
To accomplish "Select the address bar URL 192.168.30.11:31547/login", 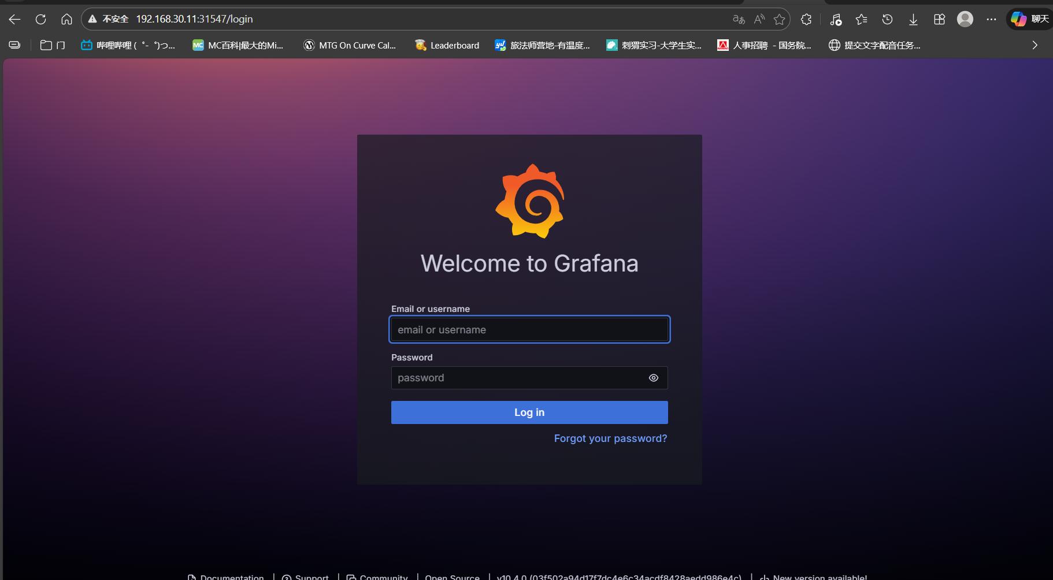I will pos(194,19).
